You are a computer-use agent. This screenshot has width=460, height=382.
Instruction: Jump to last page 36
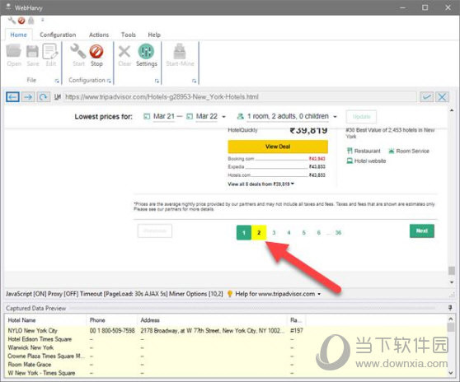tap(338, 233)
